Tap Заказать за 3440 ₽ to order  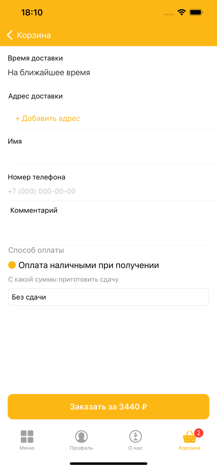pos(108,406)
